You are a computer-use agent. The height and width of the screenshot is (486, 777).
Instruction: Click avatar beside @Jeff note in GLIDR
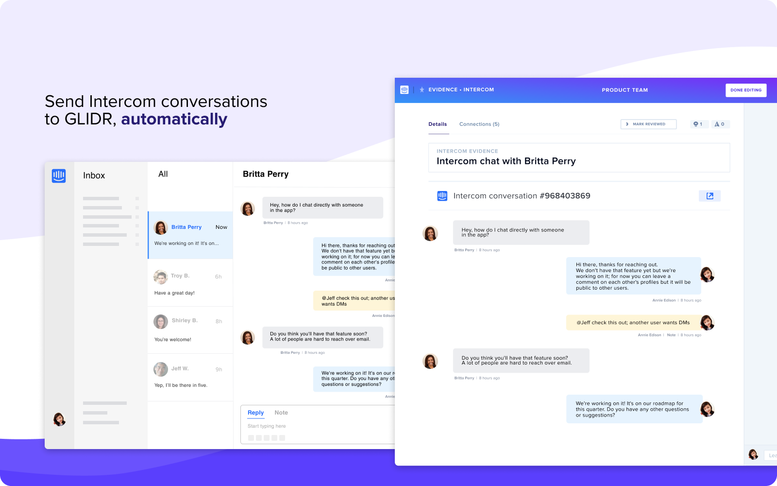click(x=707, y=323)
